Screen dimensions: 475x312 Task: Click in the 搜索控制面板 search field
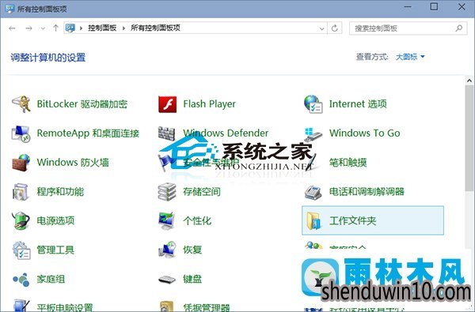coord(408,28)
